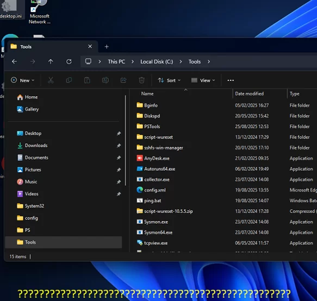Refresh the Tools folder view
317x301 pixels.
tap(69, 61)
